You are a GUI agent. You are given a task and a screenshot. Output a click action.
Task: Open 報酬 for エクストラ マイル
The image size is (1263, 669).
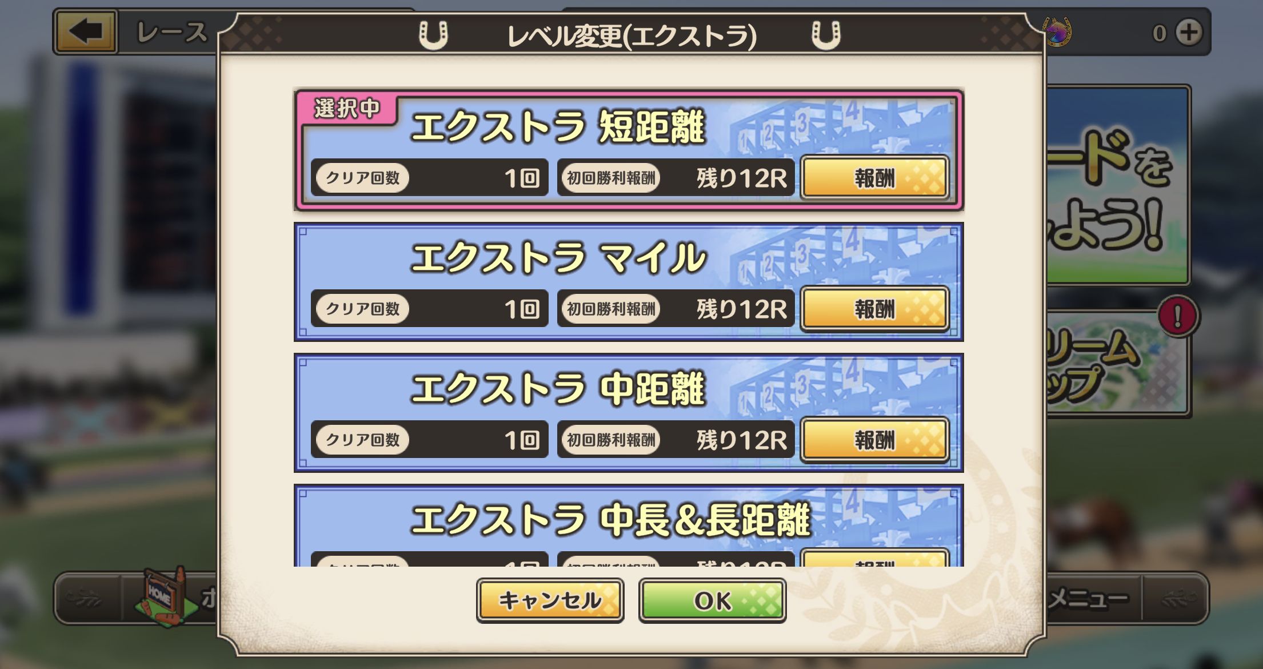(x=874, y=309)
